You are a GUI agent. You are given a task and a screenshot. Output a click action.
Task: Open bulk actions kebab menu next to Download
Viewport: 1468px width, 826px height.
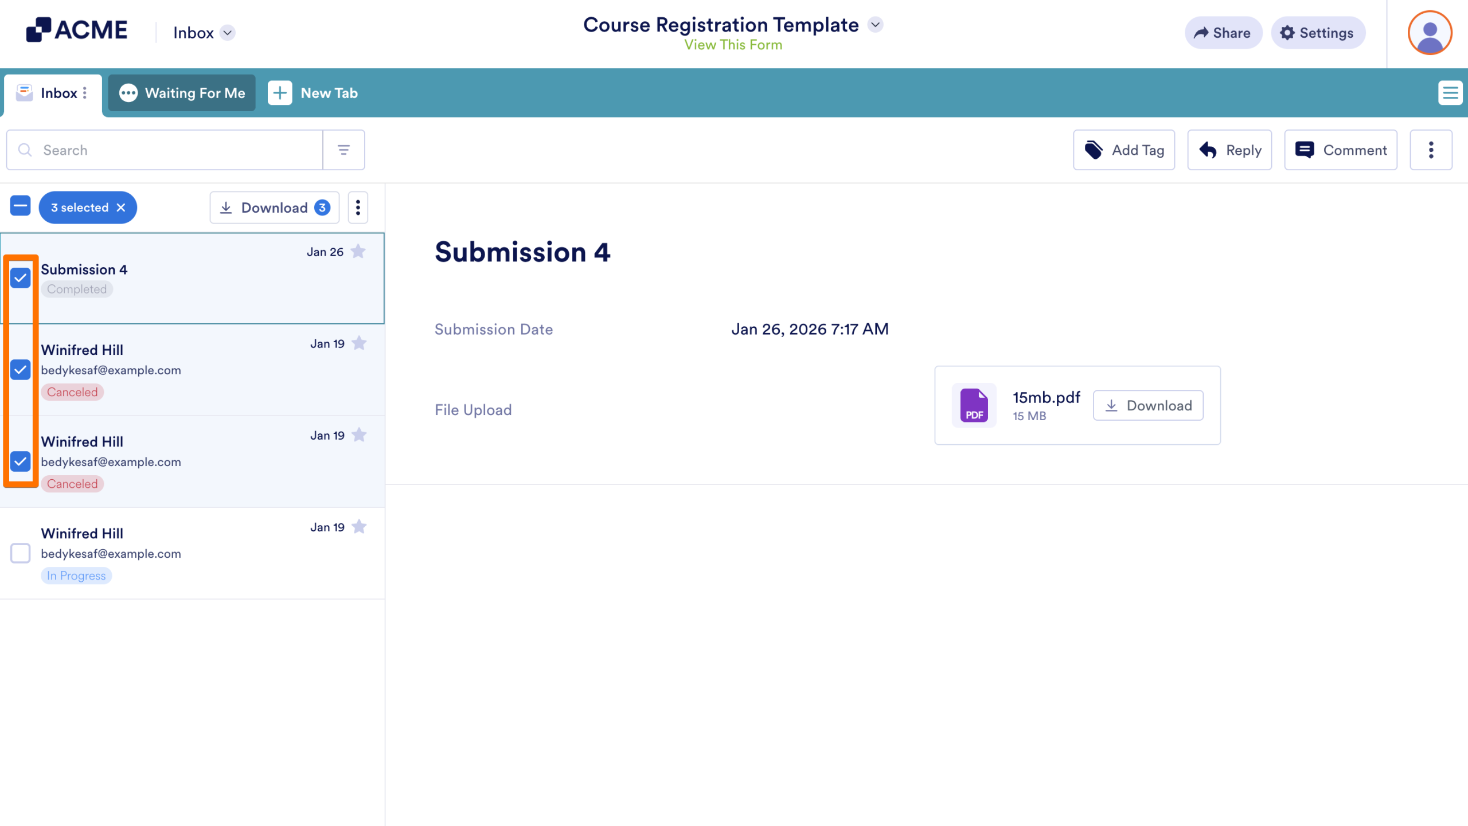coord(358,208)
